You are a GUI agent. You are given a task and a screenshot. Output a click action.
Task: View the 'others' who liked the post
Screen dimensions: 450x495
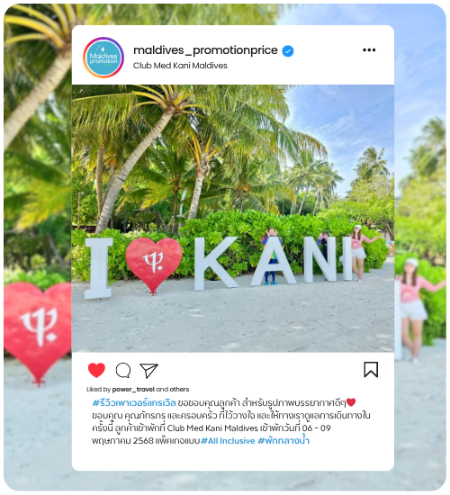179,389
